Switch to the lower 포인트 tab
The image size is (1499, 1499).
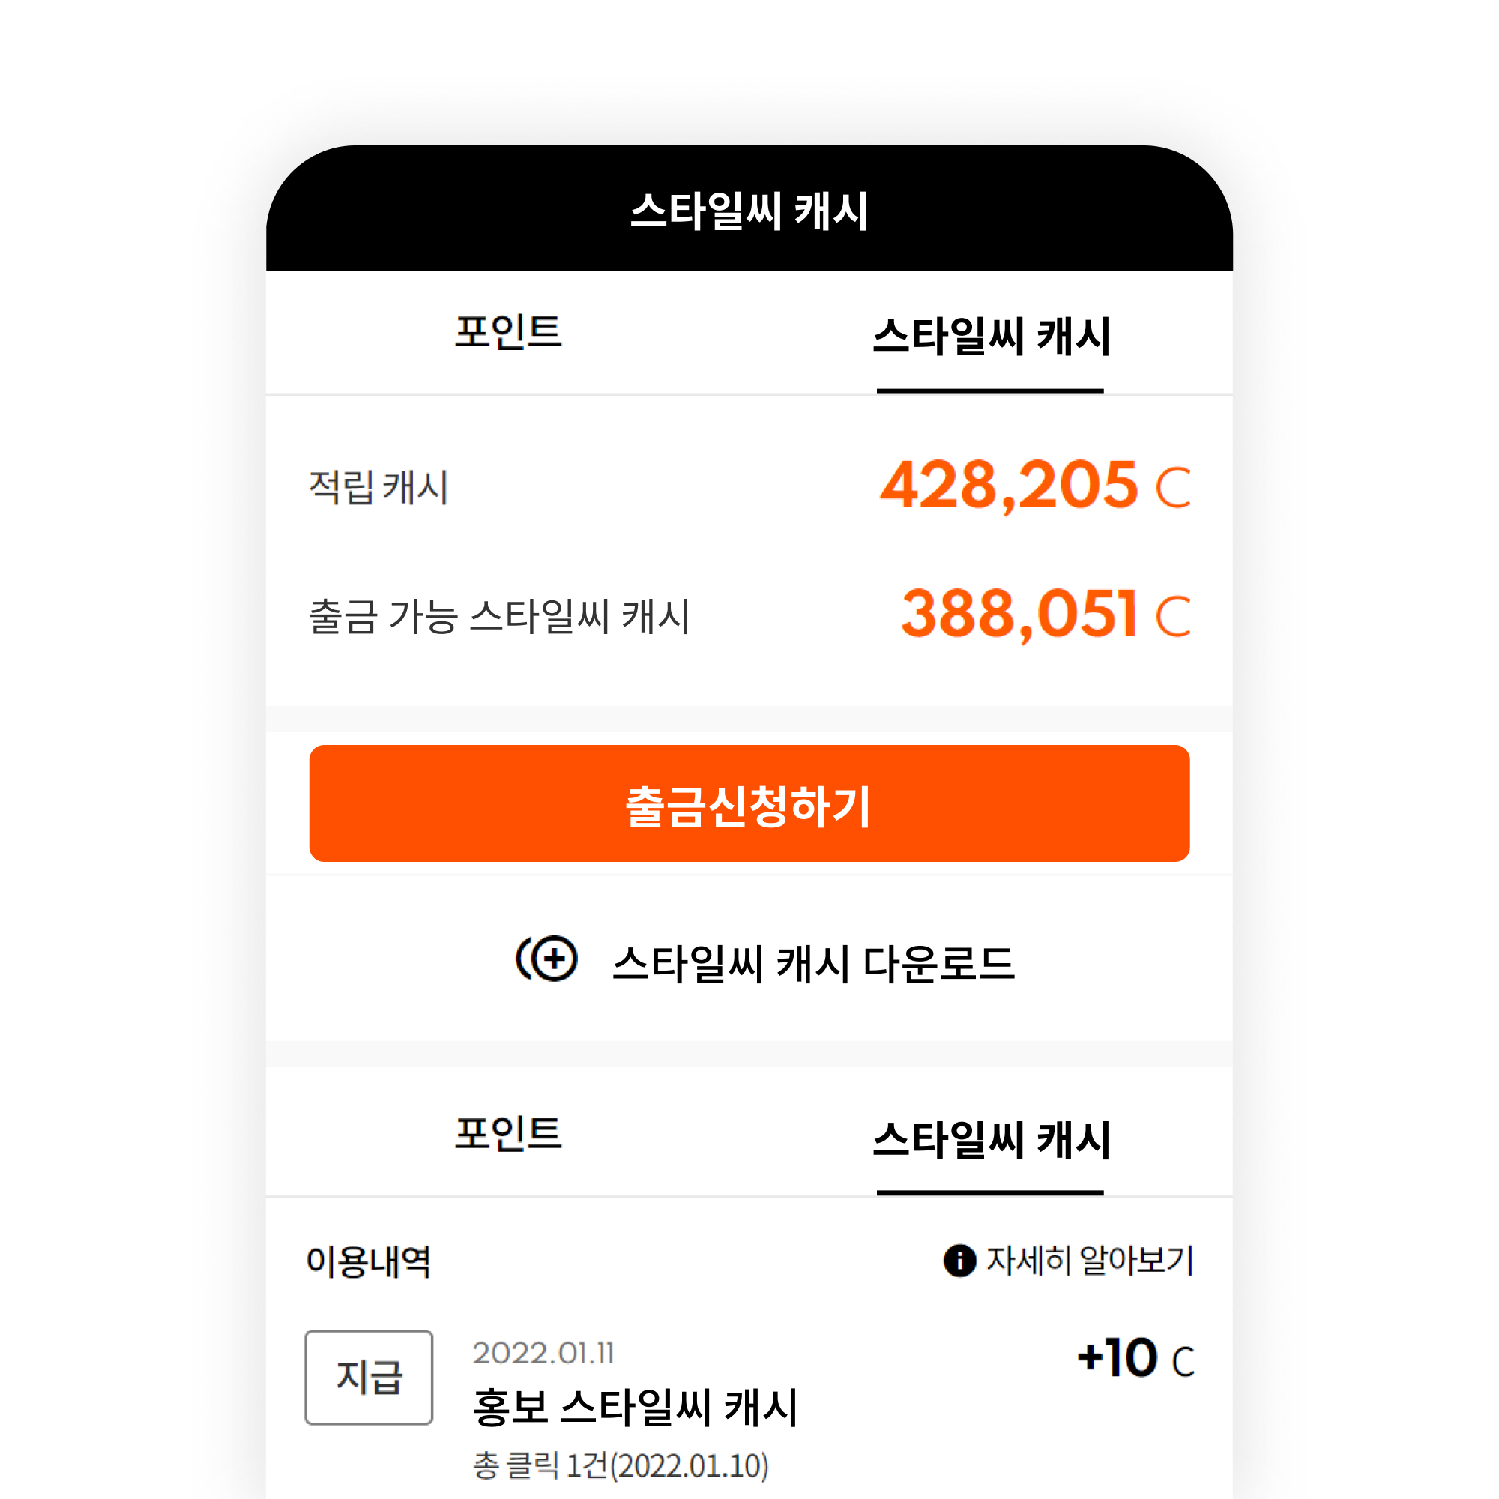(x=508, y=1133)
